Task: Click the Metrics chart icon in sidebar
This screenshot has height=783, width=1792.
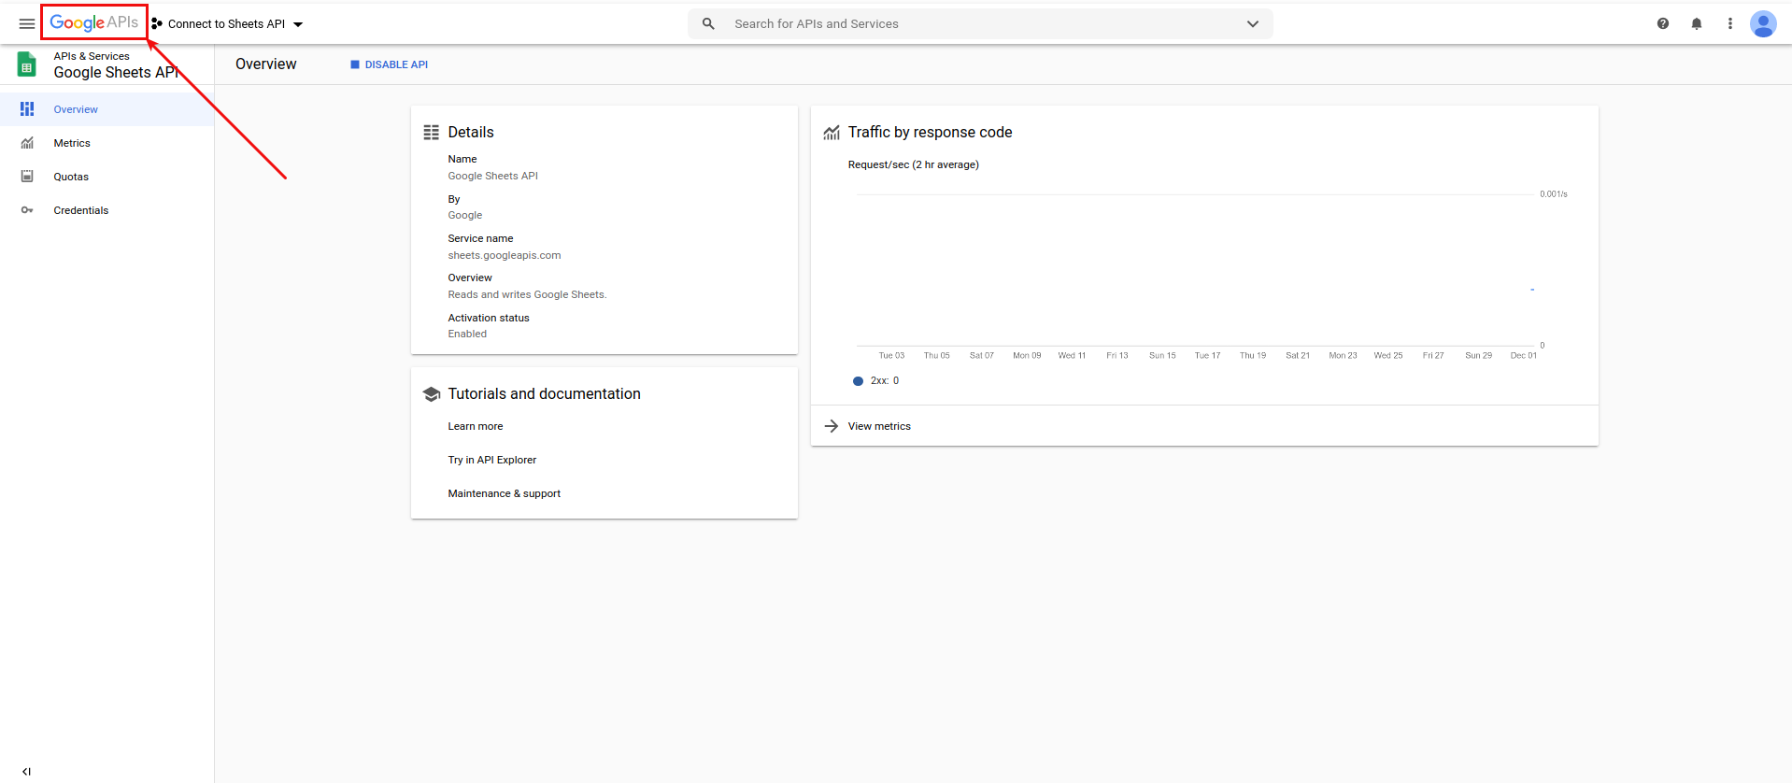Action: click(x=27, y=143)
